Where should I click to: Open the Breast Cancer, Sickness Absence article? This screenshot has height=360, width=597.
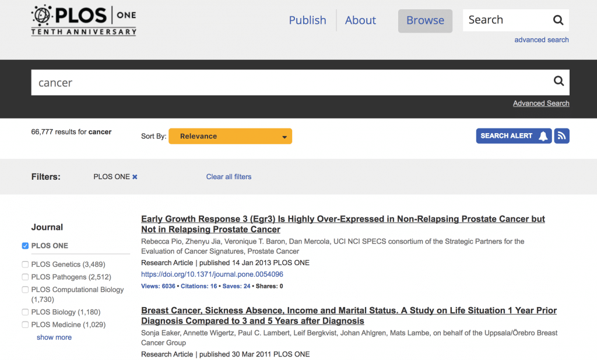[349, 316]
